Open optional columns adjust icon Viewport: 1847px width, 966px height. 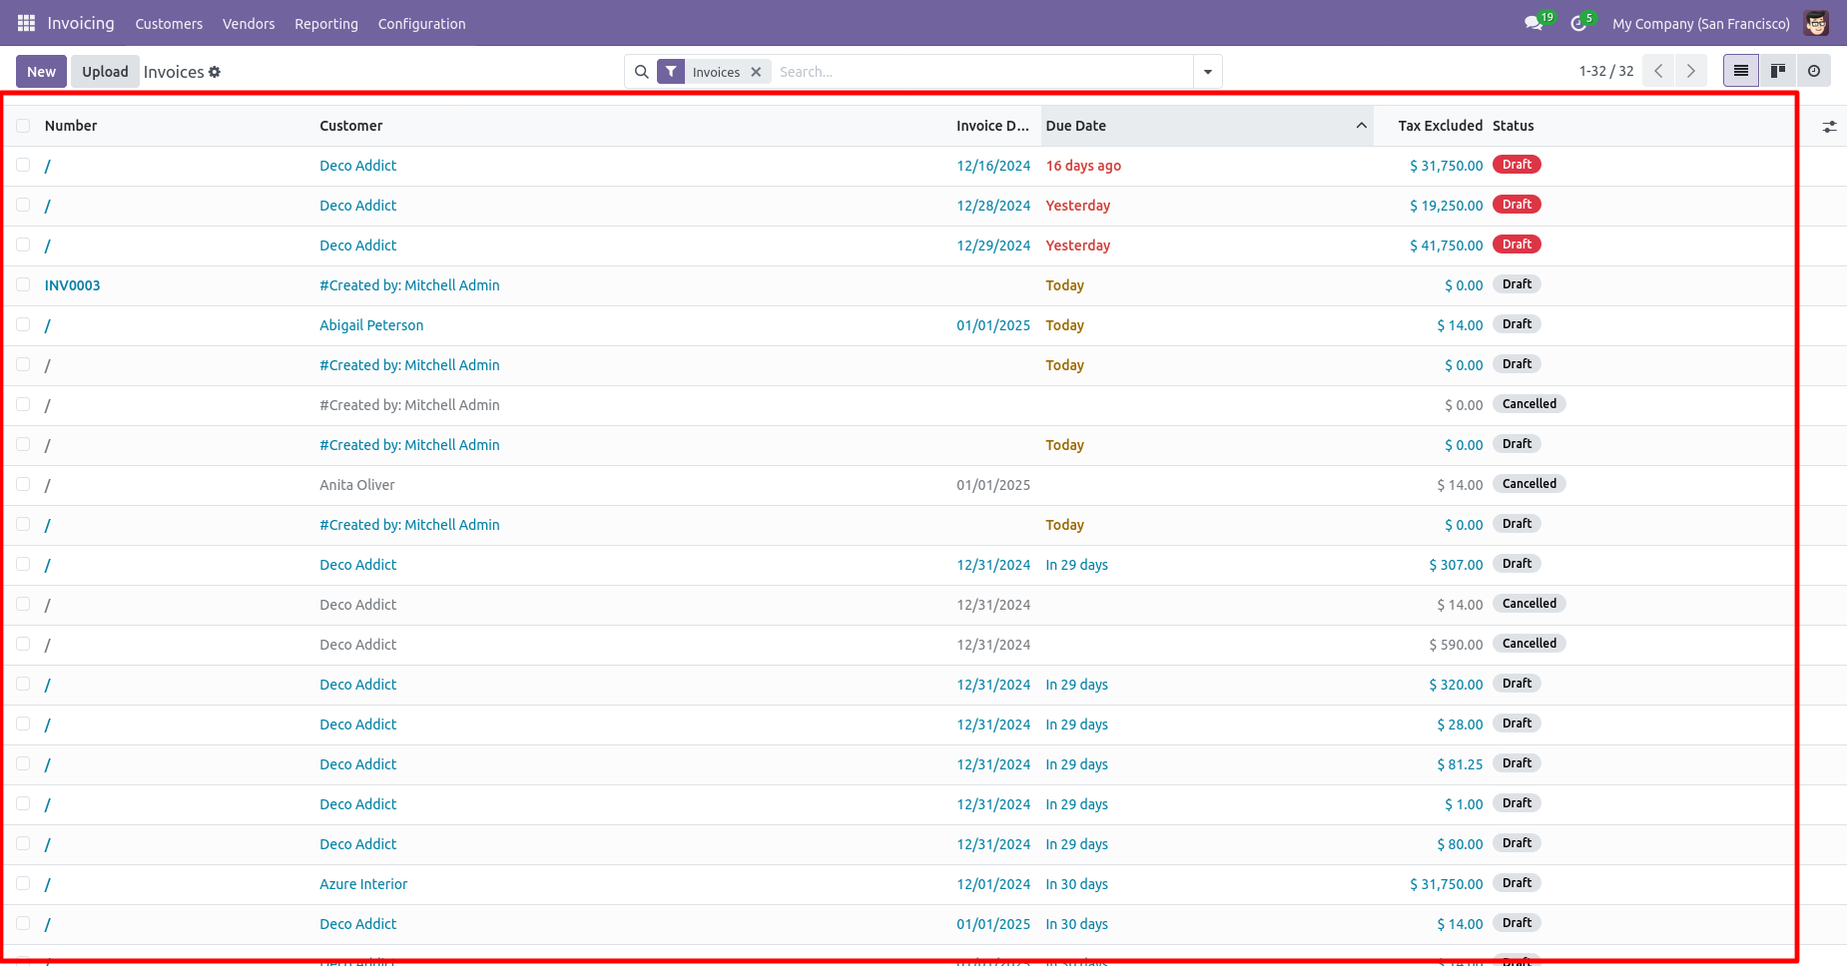[x=1829, y=127]
